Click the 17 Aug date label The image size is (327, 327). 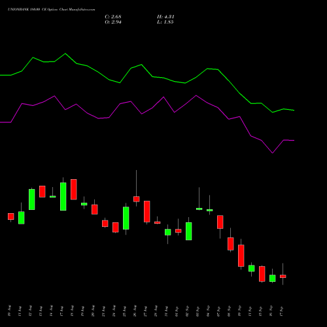61,311
